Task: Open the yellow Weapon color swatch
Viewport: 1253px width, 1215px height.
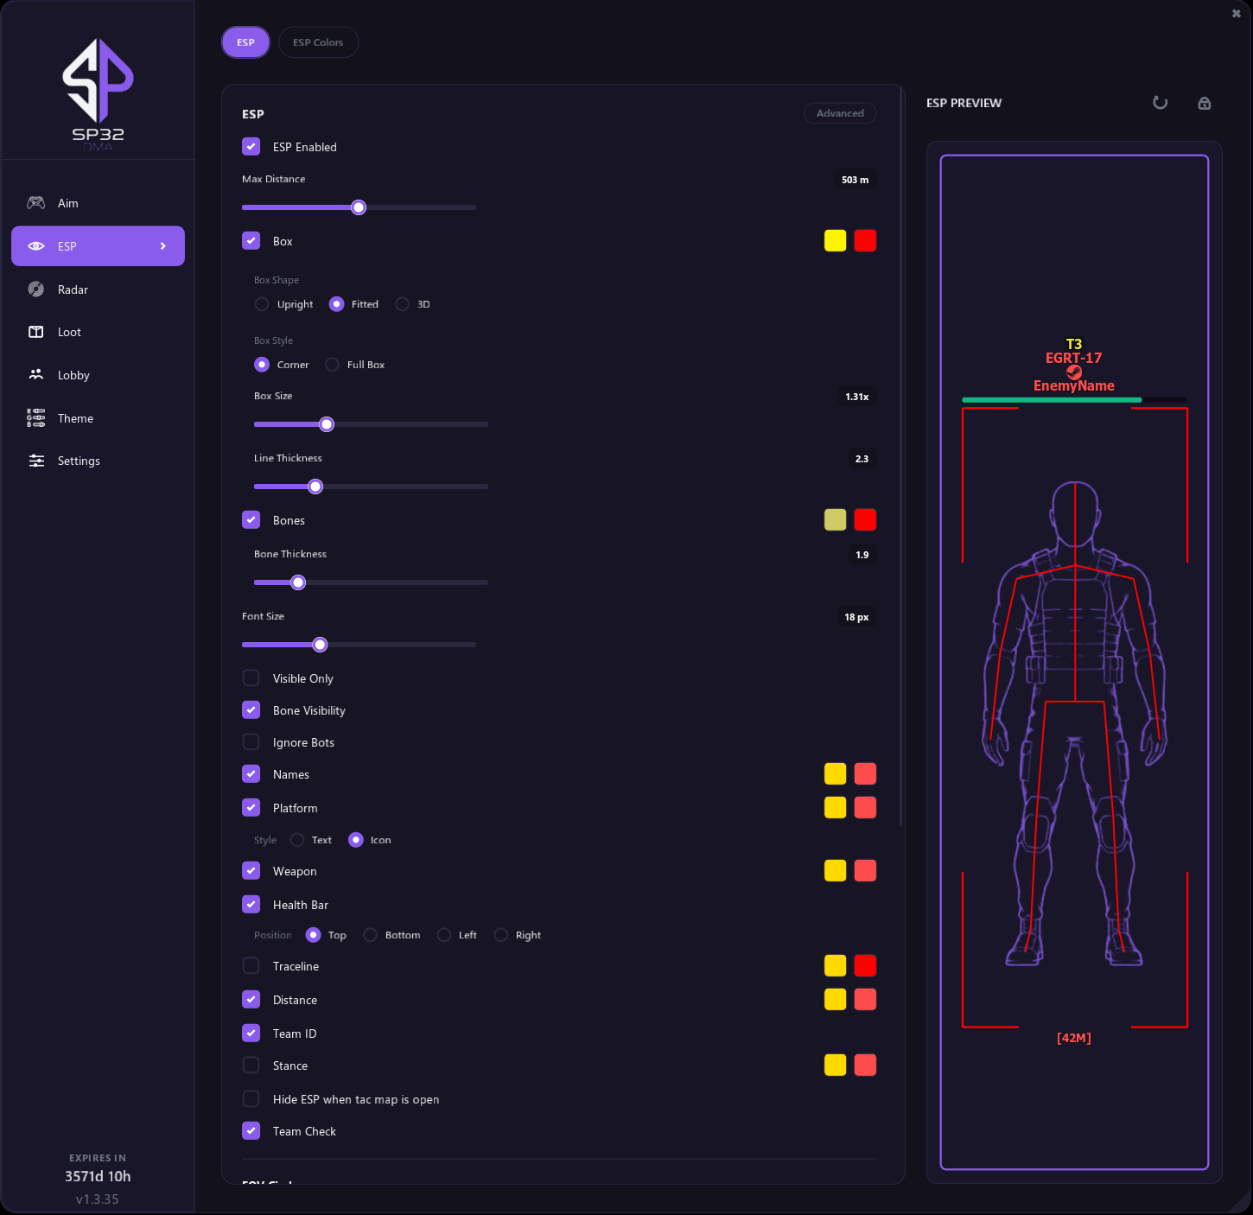Action: 835,870
